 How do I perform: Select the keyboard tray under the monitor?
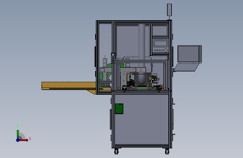tap(186, 67)
